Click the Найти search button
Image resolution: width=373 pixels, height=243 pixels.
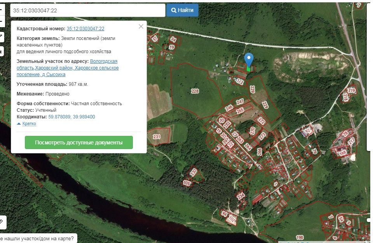[182, 10]
